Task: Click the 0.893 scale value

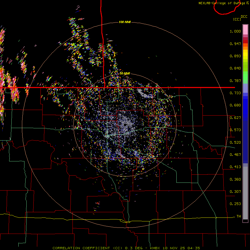Action: click(x=235, y=56)
